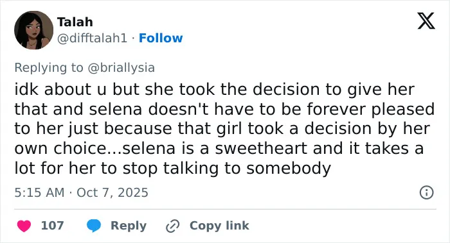The height and width of the screenshot is (243, 450).
Task: Click the word 'sweetheart' in tweet
Action: click(x=262, y=149)
